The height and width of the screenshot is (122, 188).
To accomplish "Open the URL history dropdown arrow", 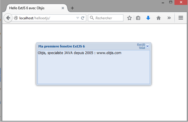I will click(x=78, y=18).
